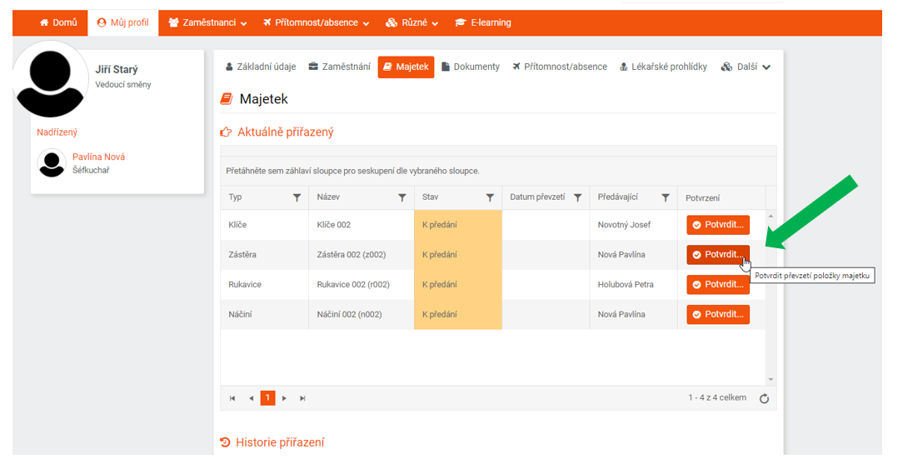898x464 pixels.
Task: Click the Jiří Starý name
Action: point(117,70)
